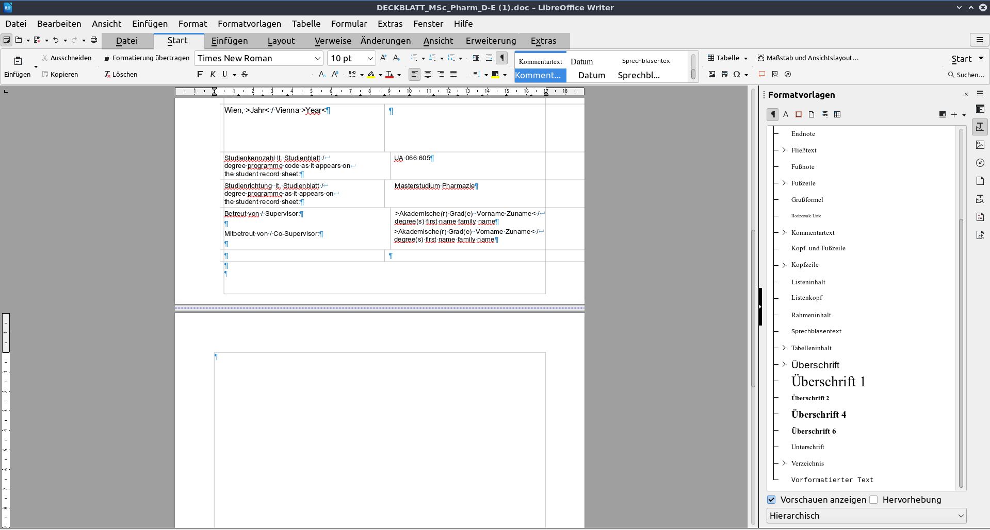The height and width of the screenshot is (530, 990).
Task: Open the font name dropdown
Action: 318,58
